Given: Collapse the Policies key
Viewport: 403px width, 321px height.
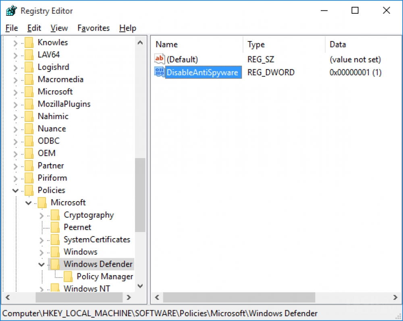Looking at the screenshot, I should (15, 190).
